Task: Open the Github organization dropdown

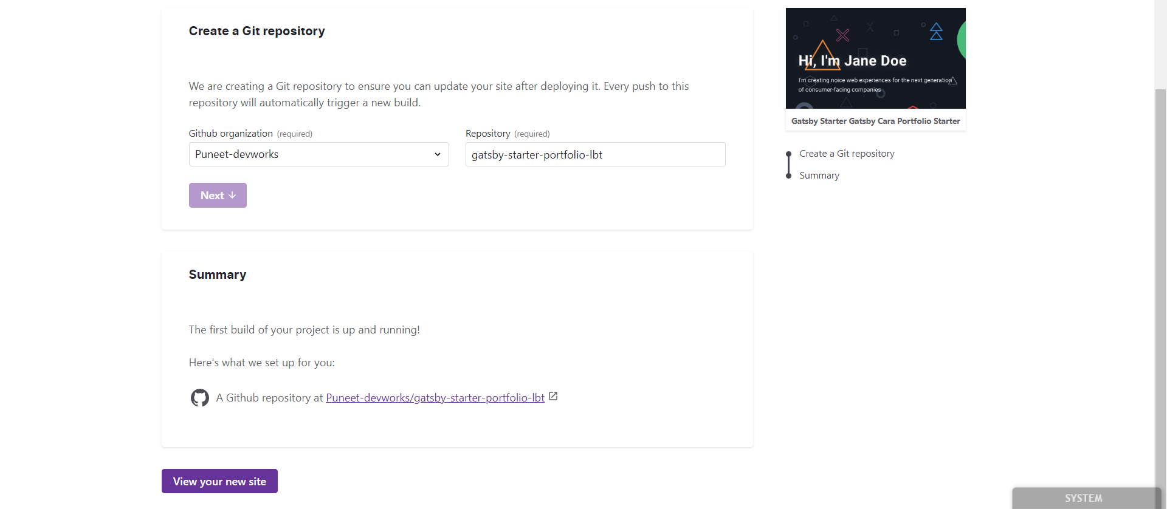Action: pyautogui.click(x=318, y=154)
